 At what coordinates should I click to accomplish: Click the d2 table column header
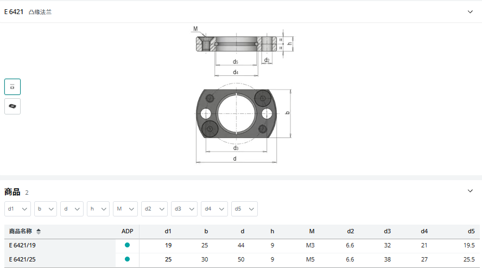coord(351,232)
